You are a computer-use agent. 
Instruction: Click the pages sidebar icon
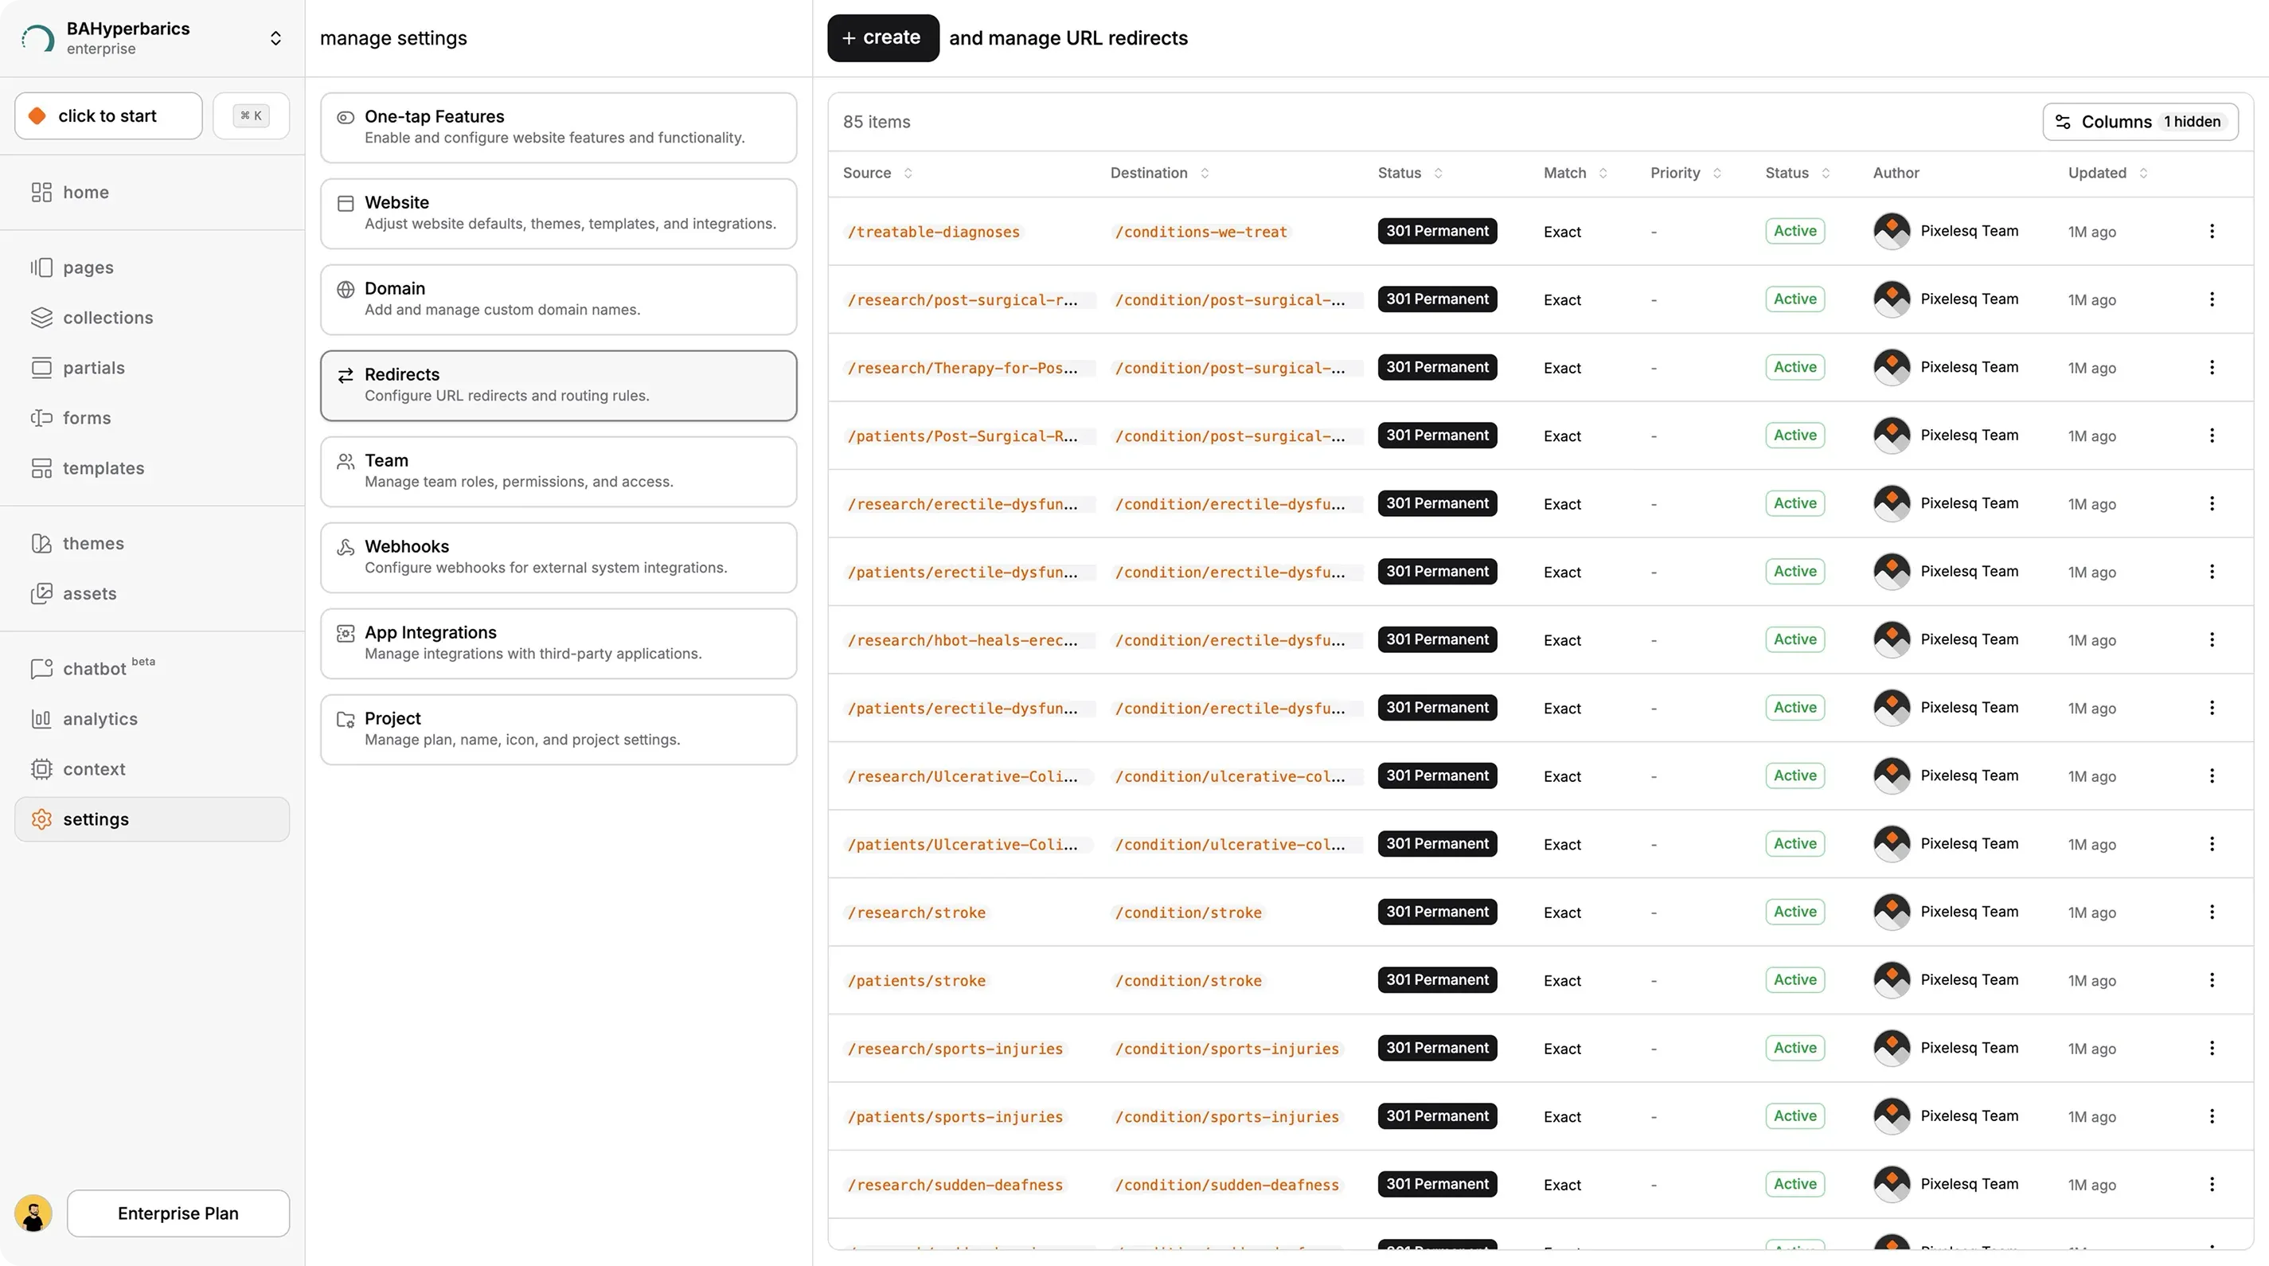click(x=41, y=267)
